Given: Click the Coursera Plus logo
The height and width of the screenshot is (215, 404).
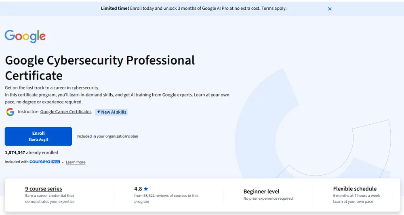Looking at the screenshot, I should pyautogui.click(x=44, y=162).
